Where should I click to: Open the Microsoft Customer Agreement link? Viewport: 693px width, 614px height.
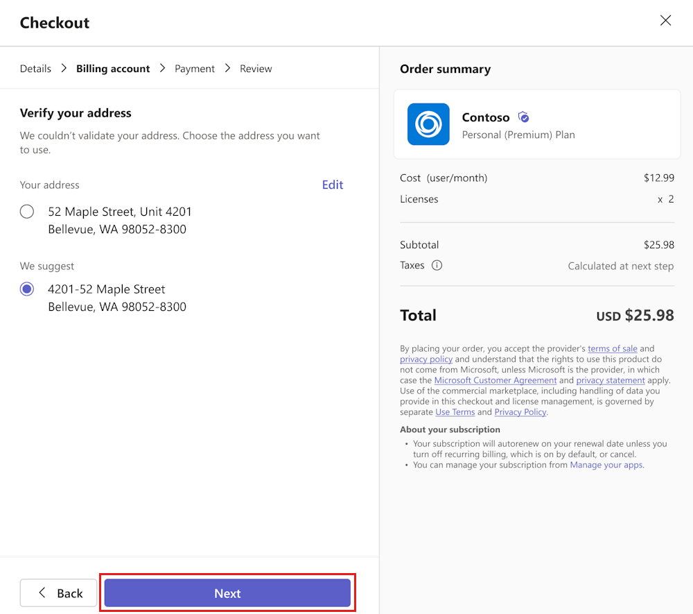(495, 380)
